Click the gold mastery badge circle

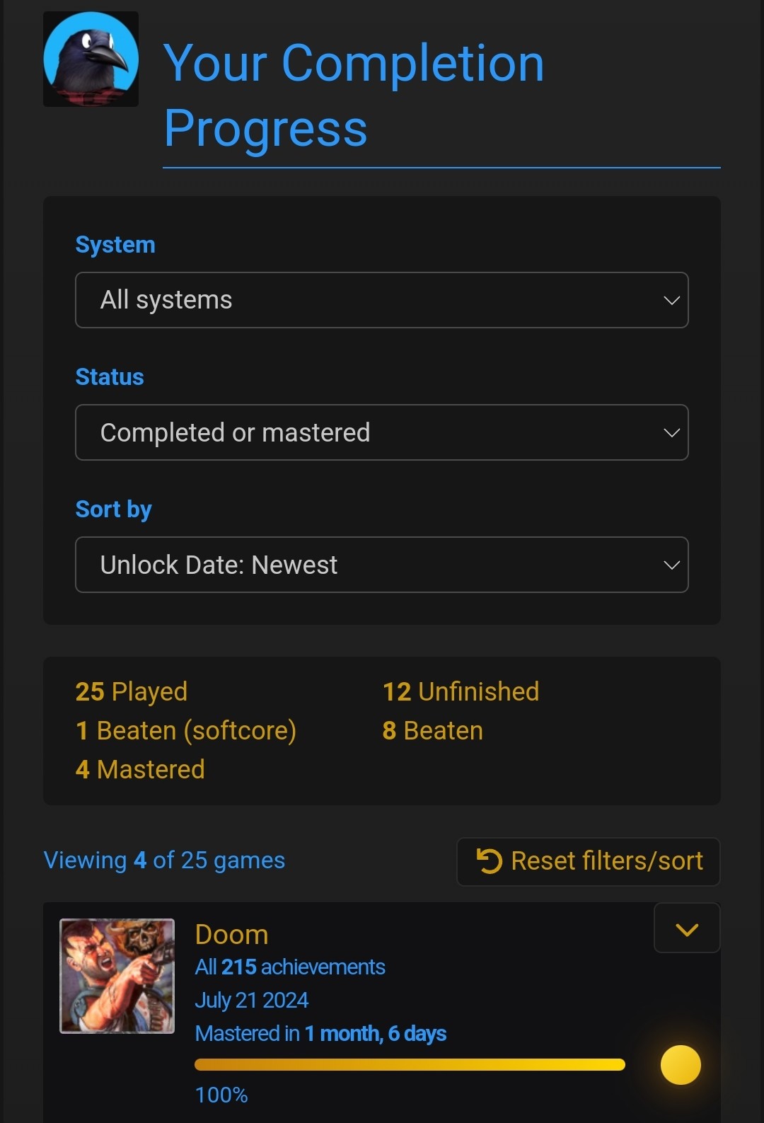coord(681,1064)
